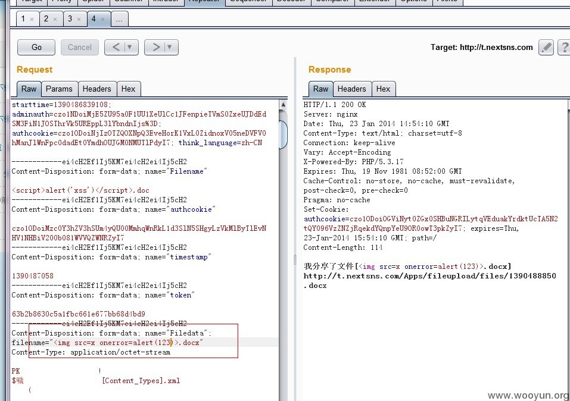Click Content-Type: text/html; charset=utf-8 header

tap(383, 133)
